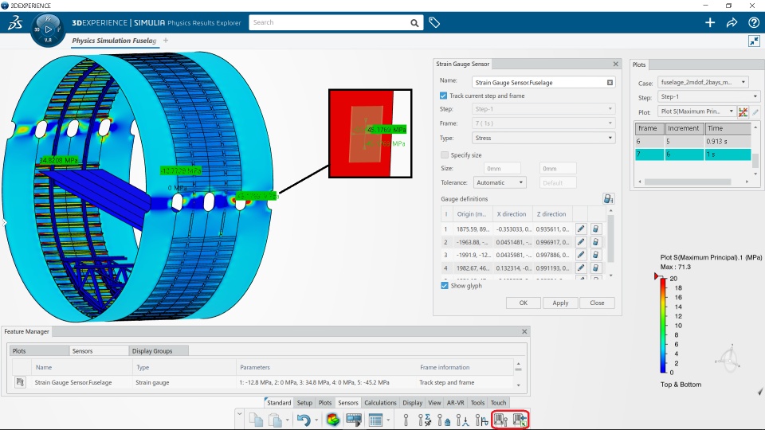Click the Copy icon in bottom toolbar
Image resolution: width=765 pixels, height=430 pixels.
(256, 420)
